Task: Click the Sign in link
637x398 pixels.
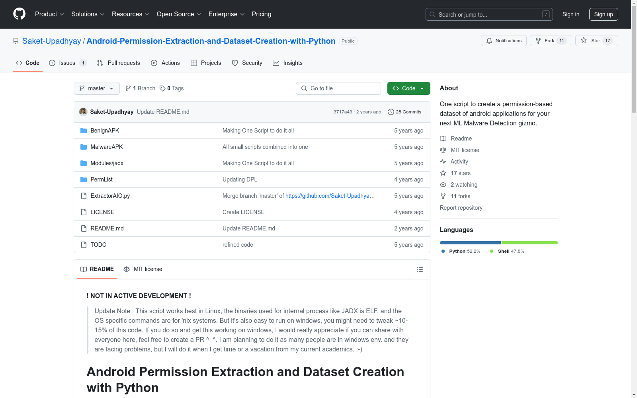Action: (571, 14)
